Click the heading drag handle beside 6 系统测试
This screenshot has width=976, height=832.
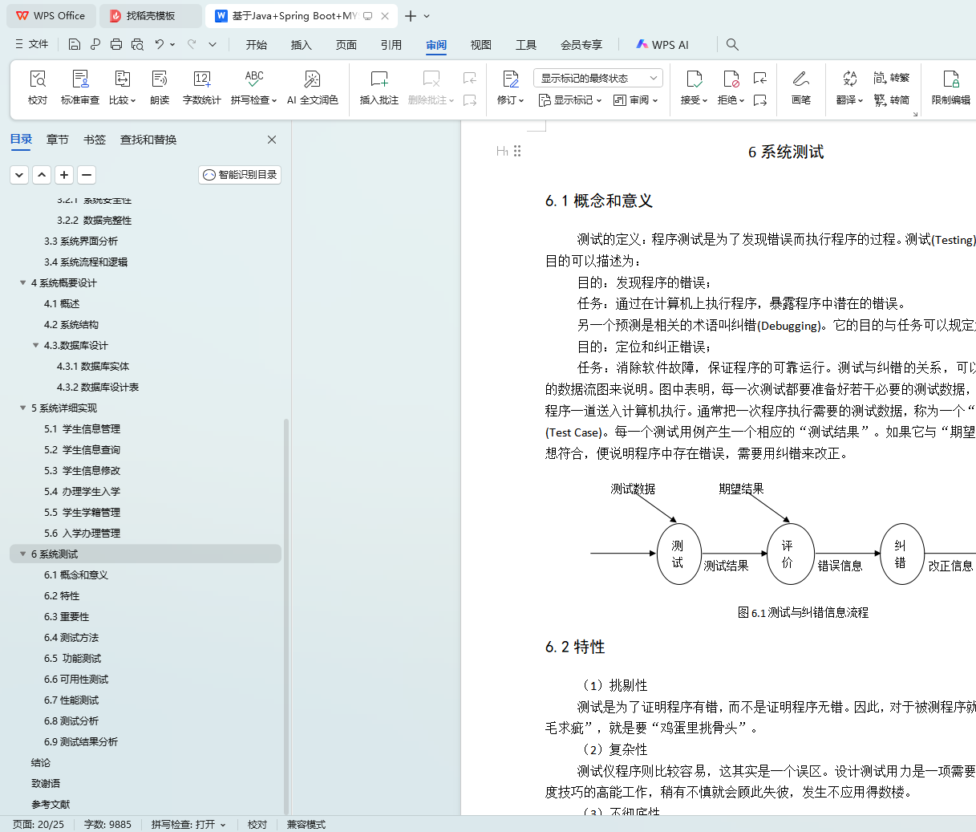tap(517, 151)
